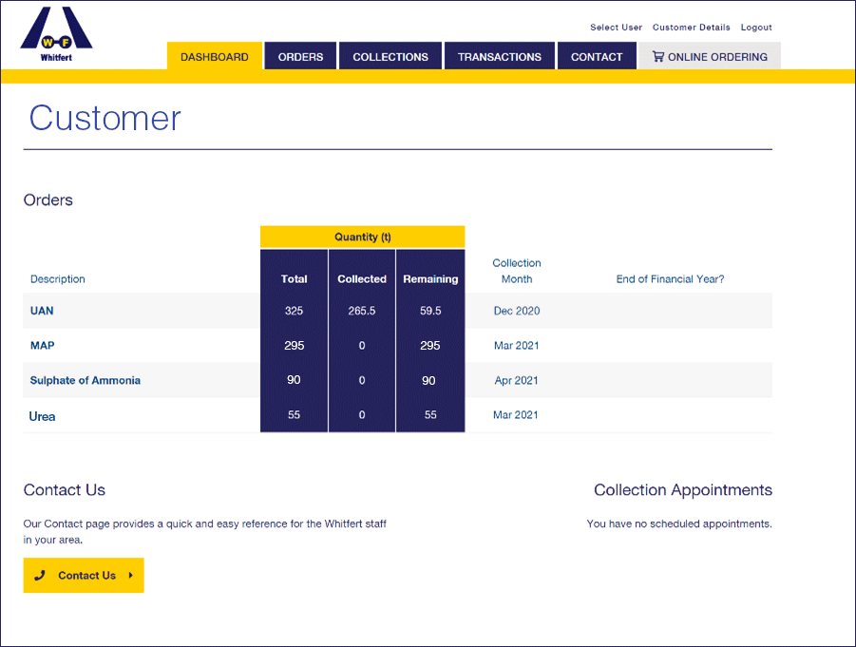Click the Quantity (t) header
The height and width of the screenshot is (647, 856).
tap(363, 237)
